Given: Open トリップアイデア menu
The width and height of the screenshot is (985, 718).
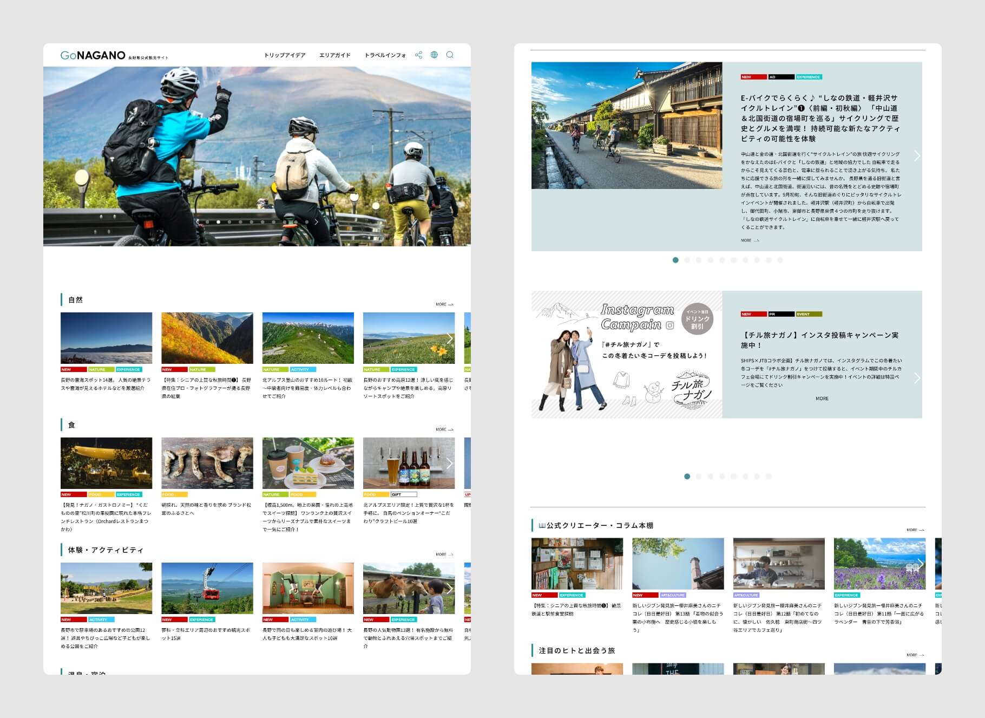Looking at the screenshot, I should pos(285,55).
